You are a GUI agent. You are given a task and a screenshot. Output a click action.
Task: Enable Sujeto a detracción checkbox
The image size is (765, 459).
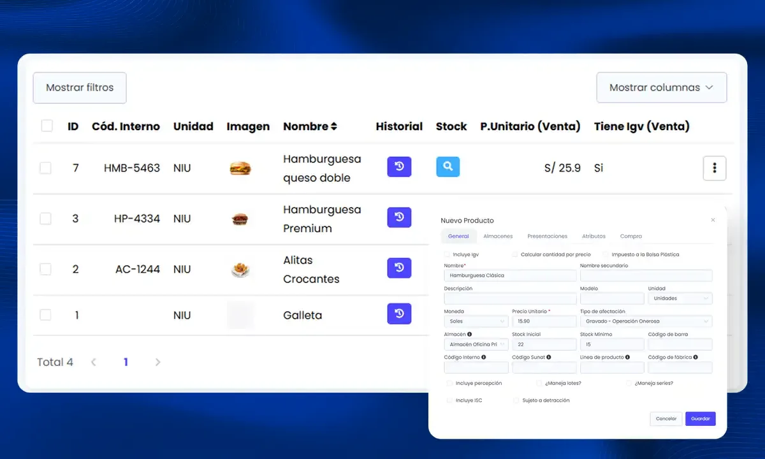516,400
